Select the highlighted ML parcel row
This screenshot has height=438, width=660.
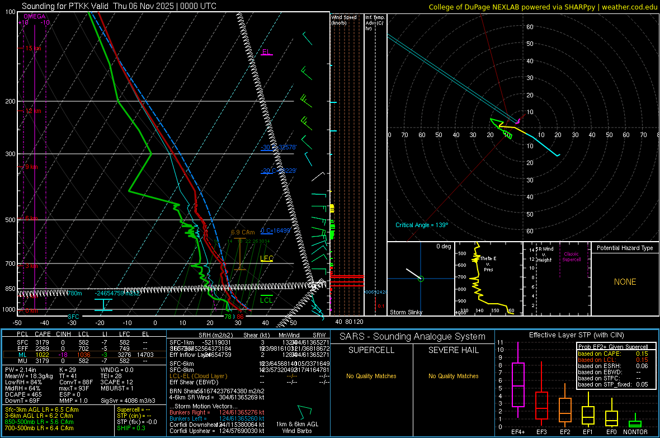coord(83,355)
